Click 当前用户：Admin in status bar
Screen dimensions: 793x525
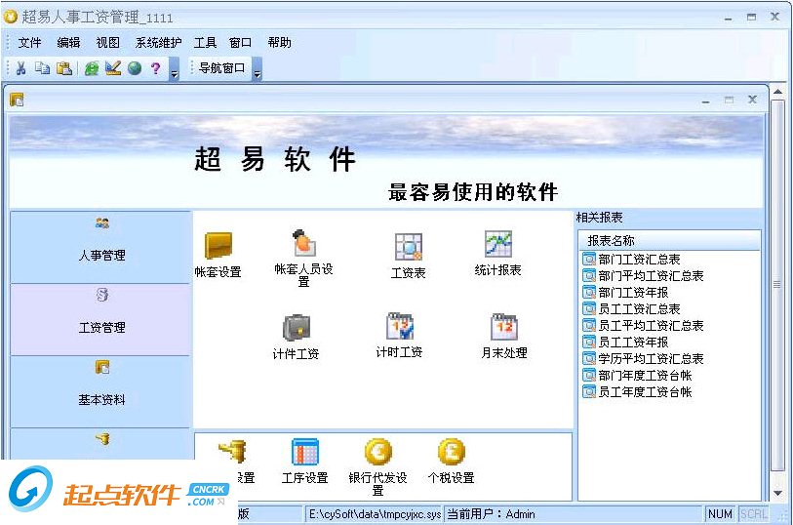pyautogui.click(x=491, y=514)
